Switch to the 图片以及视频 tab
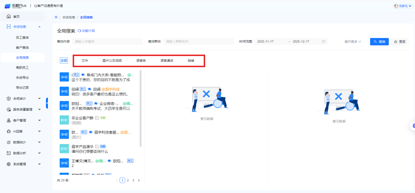This screenshot has height=193, width=415. pyautogui.click(x=112, y=61)
